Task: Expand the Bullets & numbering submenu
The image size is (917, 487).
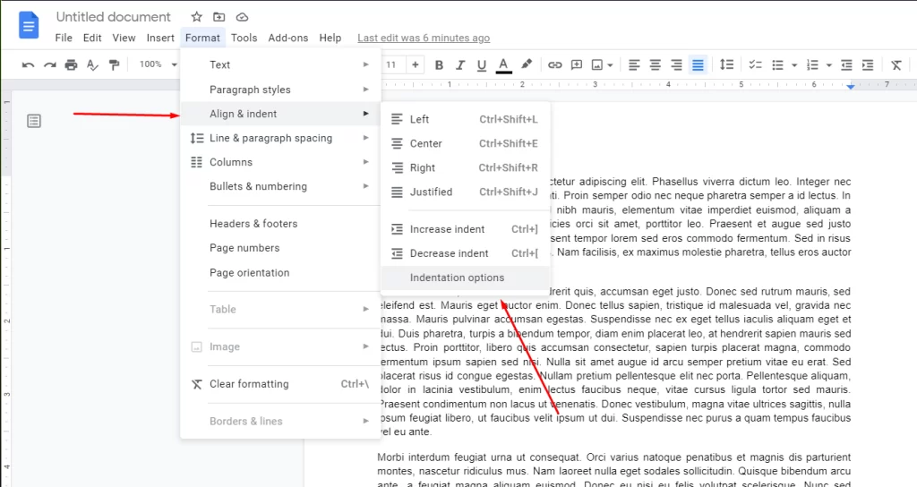Action: [280, 186]
